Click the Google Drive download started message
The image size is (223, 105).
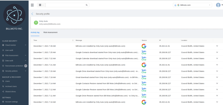[108, 71]
